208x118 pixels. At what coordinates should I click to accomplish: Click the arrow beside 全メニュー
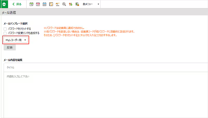click(98, 4)
